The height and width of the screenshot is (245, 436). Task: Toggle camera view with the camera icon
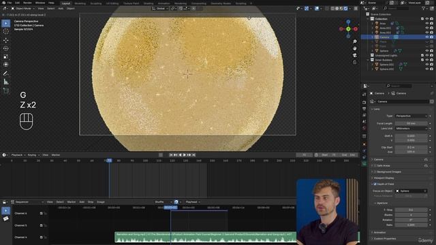tap(354, 55)
